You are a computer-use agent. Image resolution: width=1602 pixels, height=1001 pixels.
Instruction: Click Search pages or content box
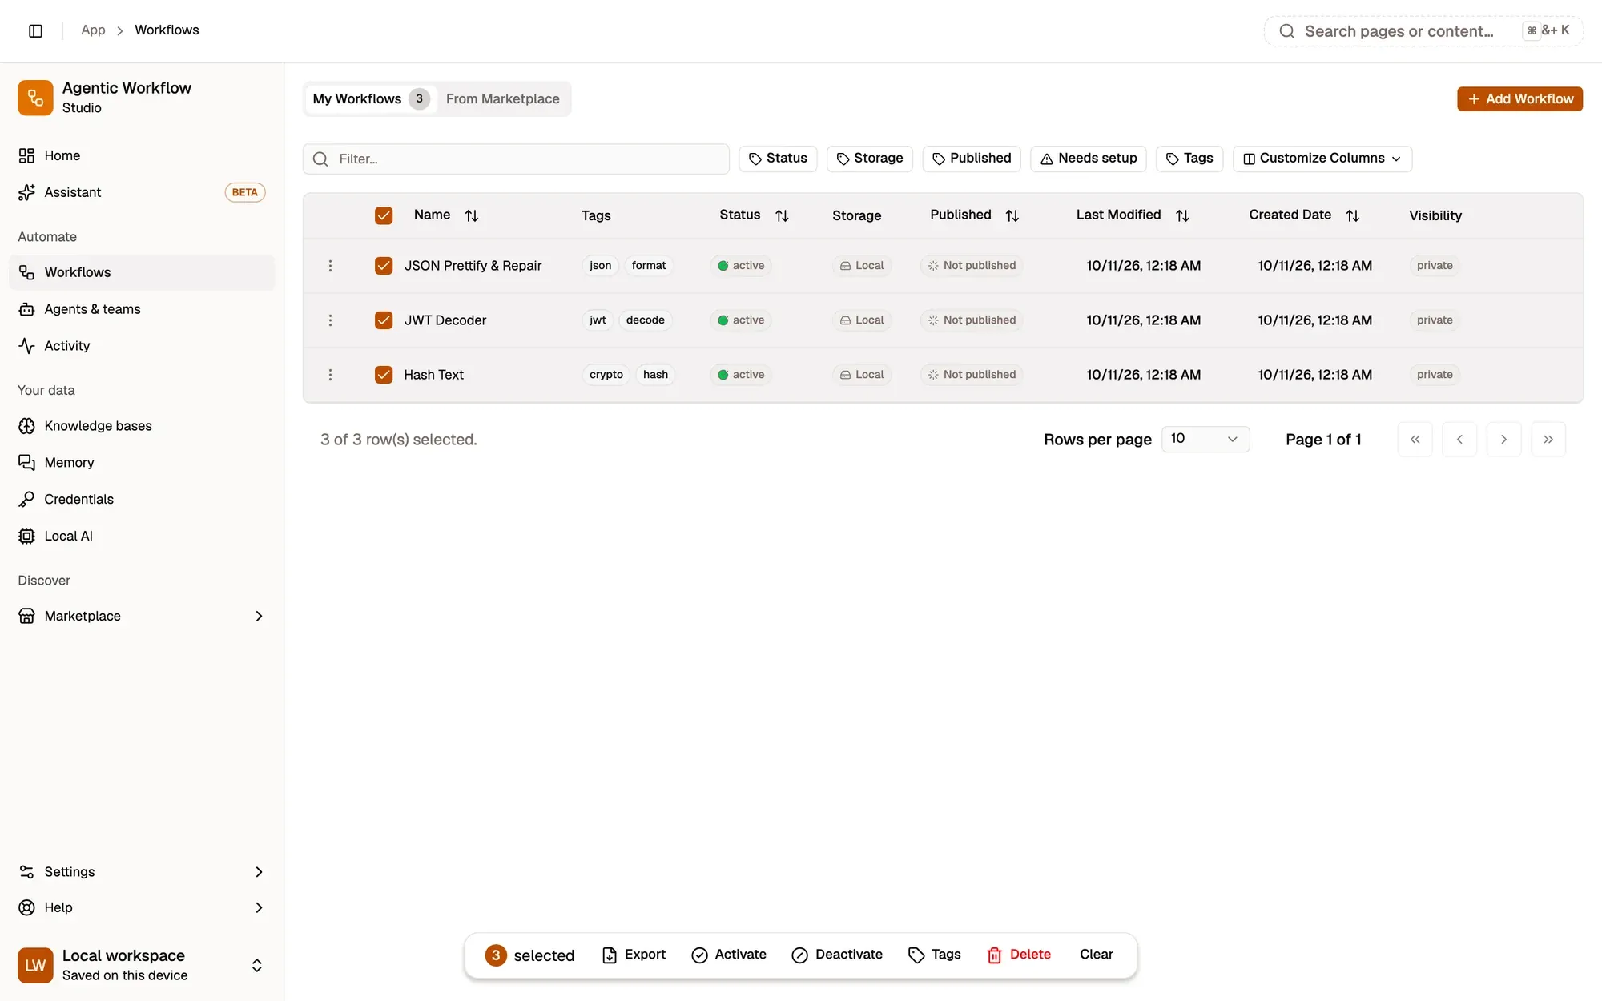point(1423,31)
